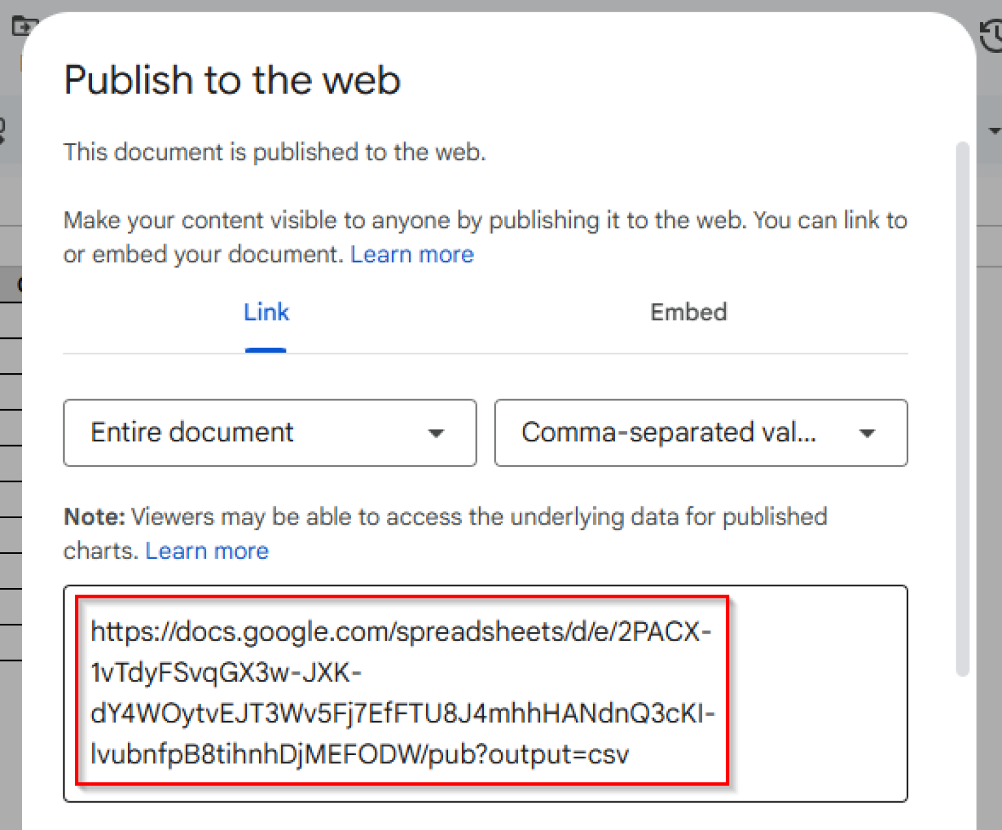Click the dialog's vertical scrollbar
The image size is (1002, 830).
click(x=964, y=405)
